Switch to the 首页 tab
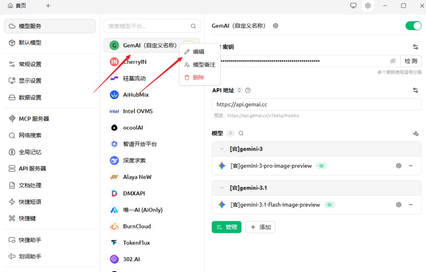The width and height of the screenshot is (426, 272). [x=17, y=6]
